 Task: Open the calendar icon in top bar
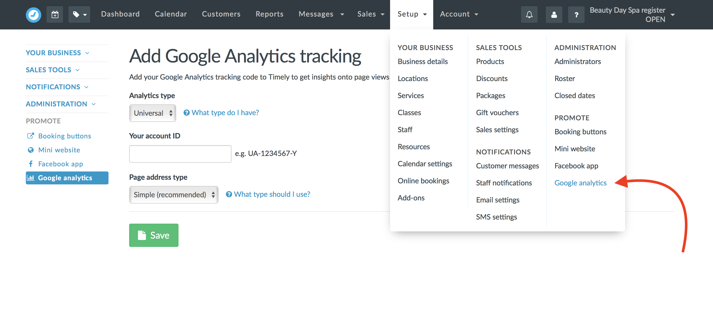point(55,14)
